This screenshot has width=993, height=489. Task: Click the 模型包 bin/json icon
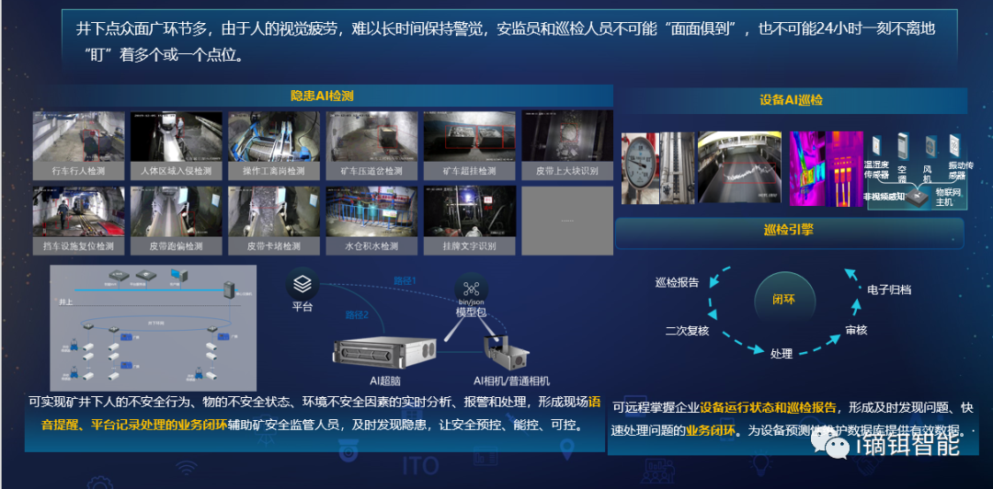tap(472, 288)
